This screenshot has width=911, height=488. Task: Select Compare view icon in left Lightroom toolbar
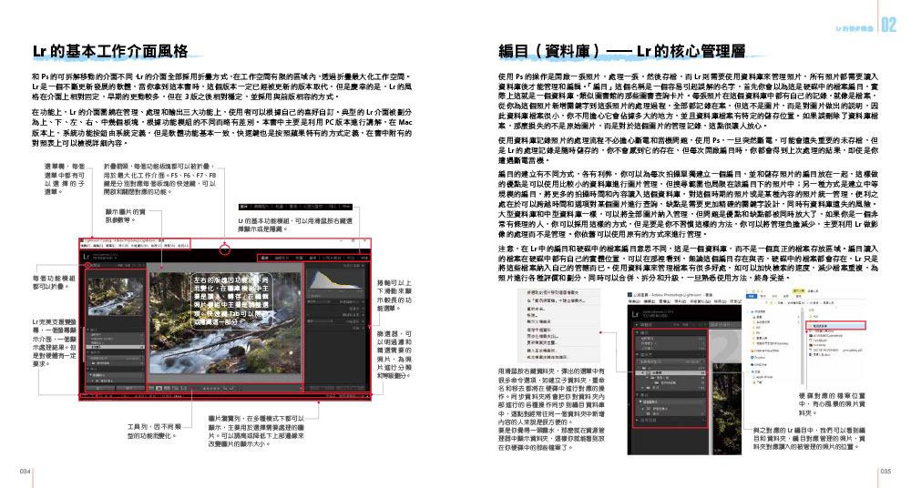[166, 388]
